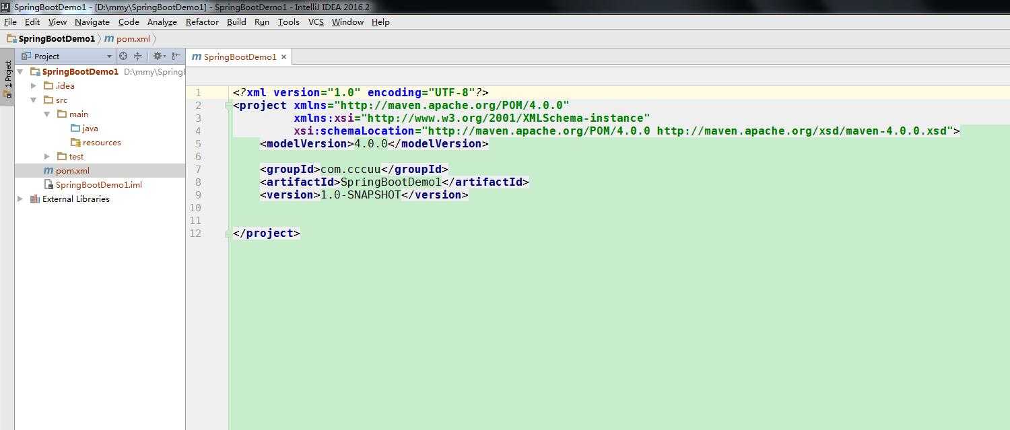Select SpringBootDemo1.iml in the project tree

coord(100,184)
